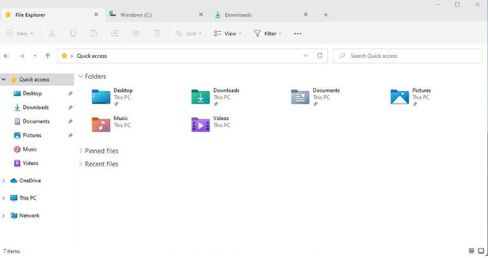This screenshot has height=258, width=488.
Task: Select Pictures in the navigation pane
Action: (x=32, y=135)
